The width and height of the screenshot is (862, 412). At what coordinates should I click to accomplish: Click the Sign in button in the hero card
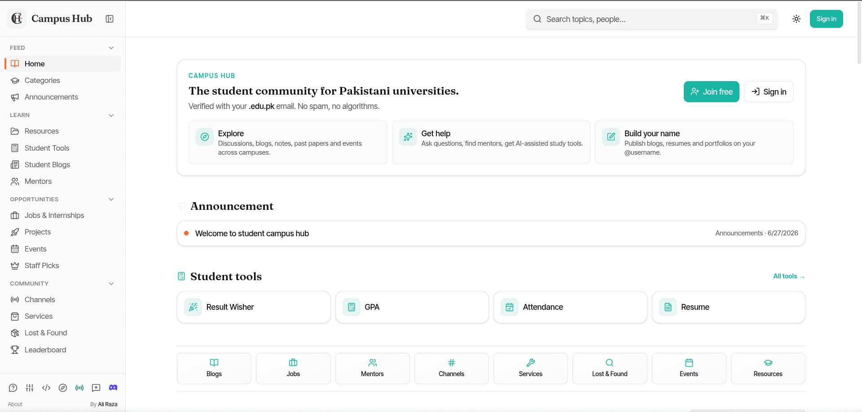point(769,91)
